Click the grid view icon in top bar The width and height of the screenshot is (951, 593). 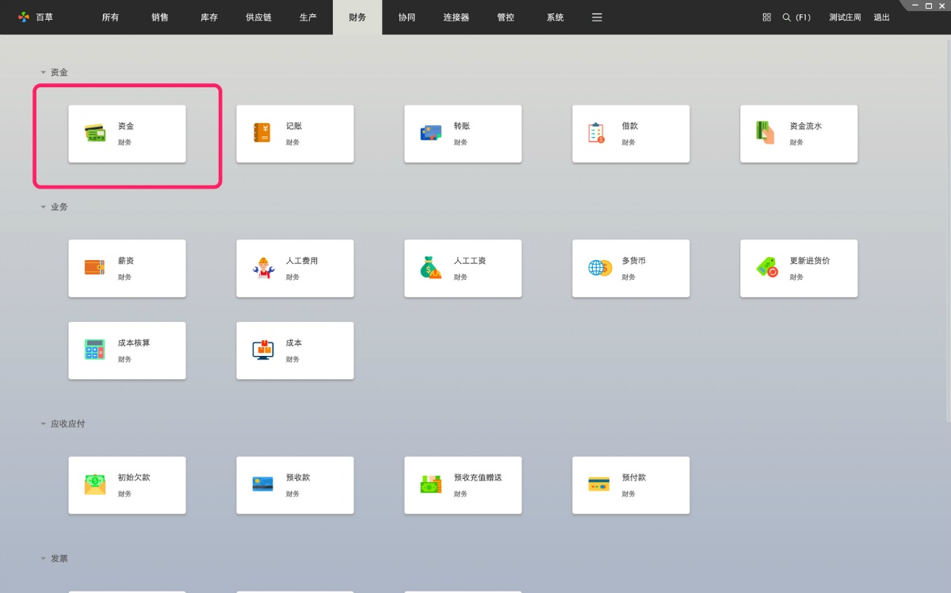[766, 17]
